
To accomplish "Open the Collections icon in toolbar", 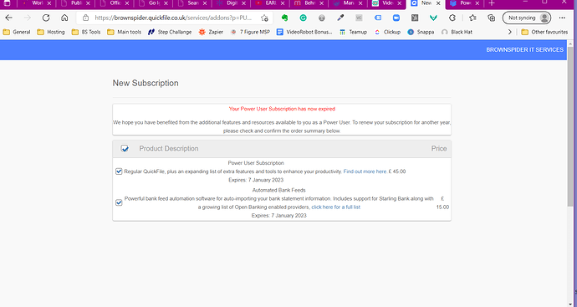I will pyautogui.click(x=491, y=18).
